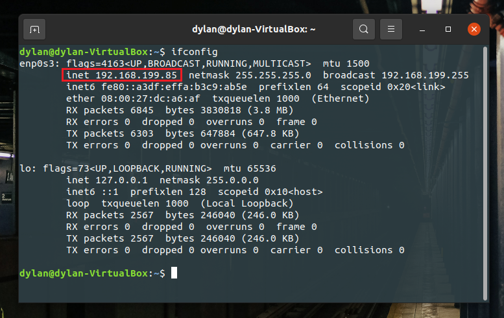Click bytes 647884 value
Image resolution: width=504 pixels, height=318 pixels.
pyautogui.click(x=217, y=133)
